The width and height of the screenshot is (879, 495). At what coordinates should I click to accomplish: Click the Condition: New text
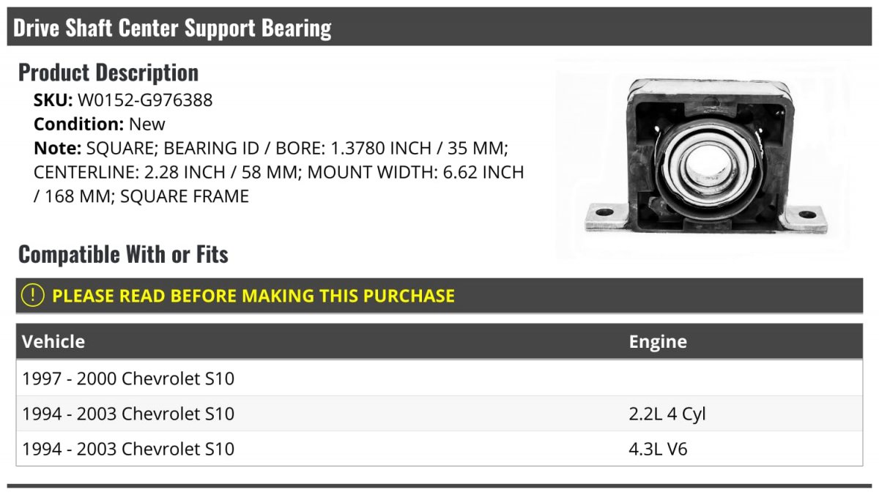tap(100, 124)
